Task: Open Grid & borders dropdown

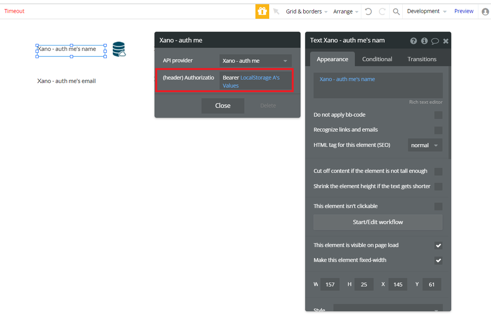Action: point(307,11)
